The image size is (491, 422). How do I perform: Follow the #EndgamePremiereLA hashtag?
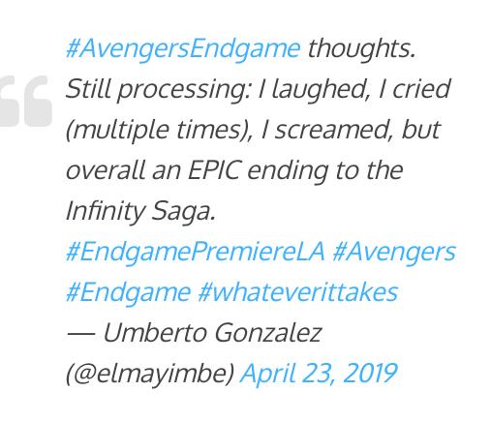[195, 253]
